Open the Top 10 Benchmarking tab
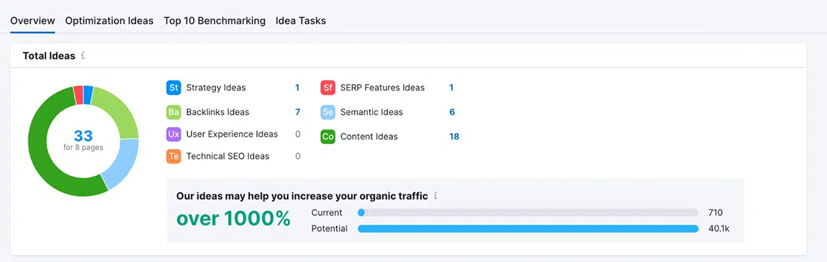Viewport: 827px width, 262px height. coord(214,21)
